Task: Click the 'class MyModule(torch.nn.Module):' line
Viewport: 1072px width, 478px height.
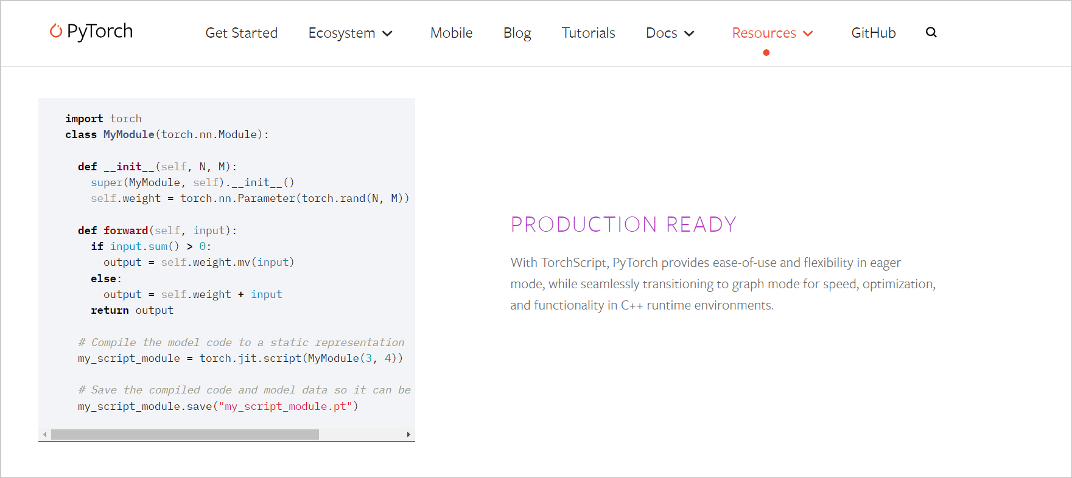Action: [x=167, y=134]
